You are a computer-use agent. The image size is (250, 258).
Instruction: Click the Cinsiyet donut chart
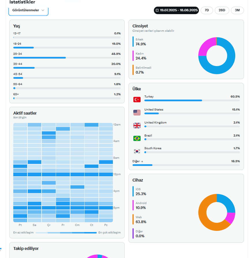(217, 56)
